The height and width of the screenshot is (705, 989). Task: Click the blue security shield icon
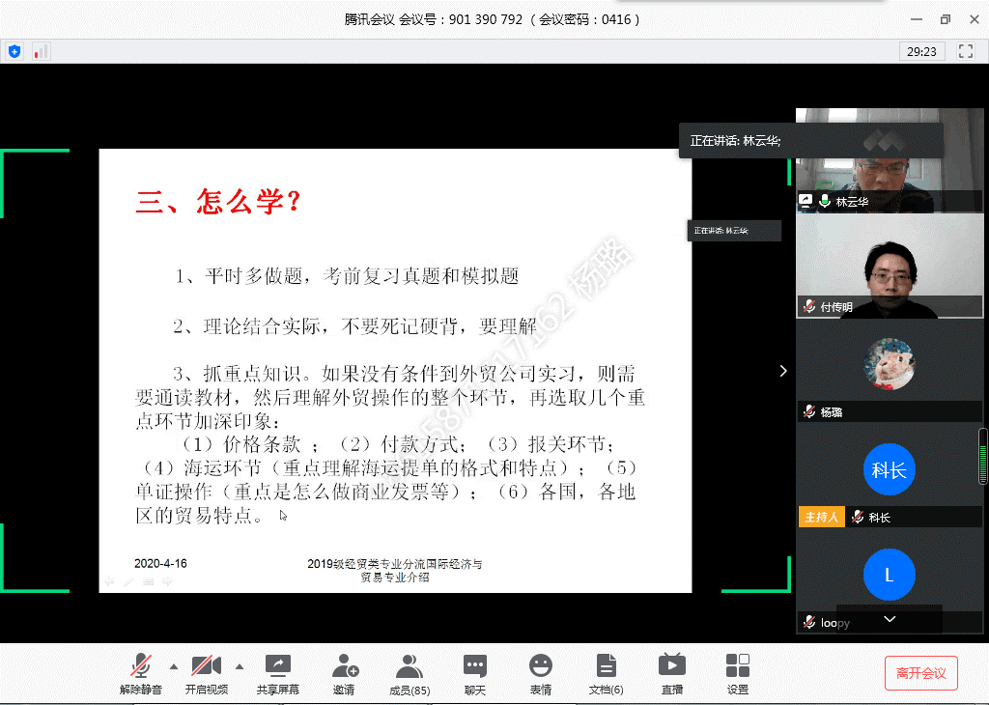click(14, 51)
